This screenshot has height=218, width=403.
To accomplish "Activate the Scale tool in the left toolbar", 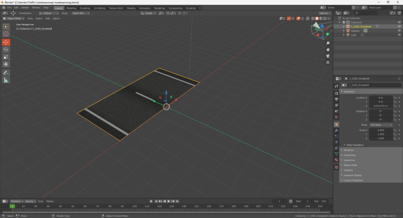I will click(x=6, y=57).
